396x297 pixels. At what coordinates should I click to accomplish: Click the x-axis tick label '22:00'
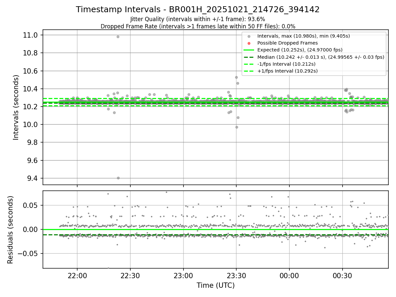(x=77, y=276)
